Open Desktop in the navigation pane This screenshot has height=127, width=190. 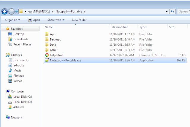click(x=19, y=34)
